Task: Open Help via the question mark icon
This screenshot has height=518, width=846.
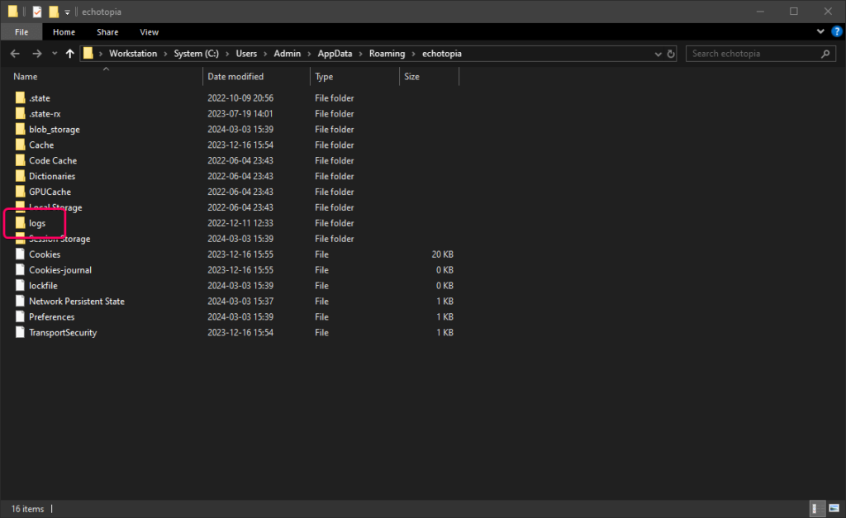Action: 835,31
